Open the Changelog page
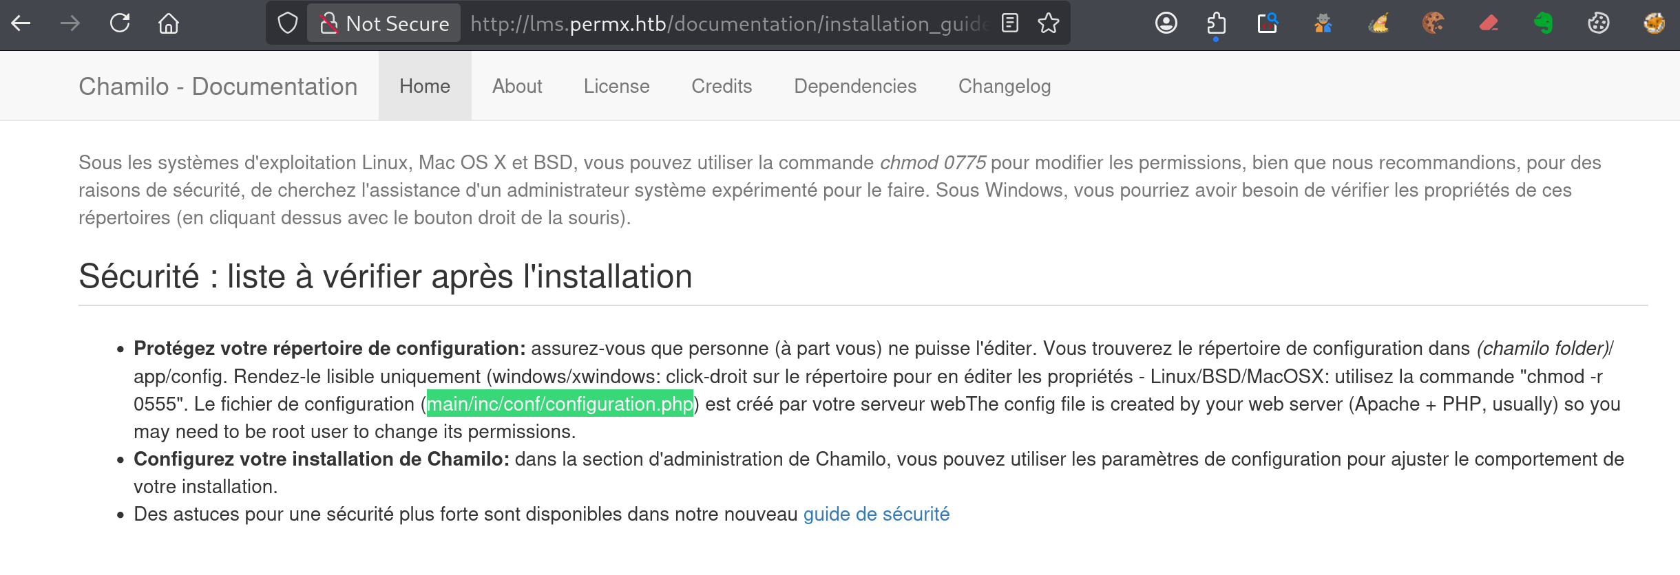The width and height of the screenshot is (1680, 575). tap(1005, 86)
